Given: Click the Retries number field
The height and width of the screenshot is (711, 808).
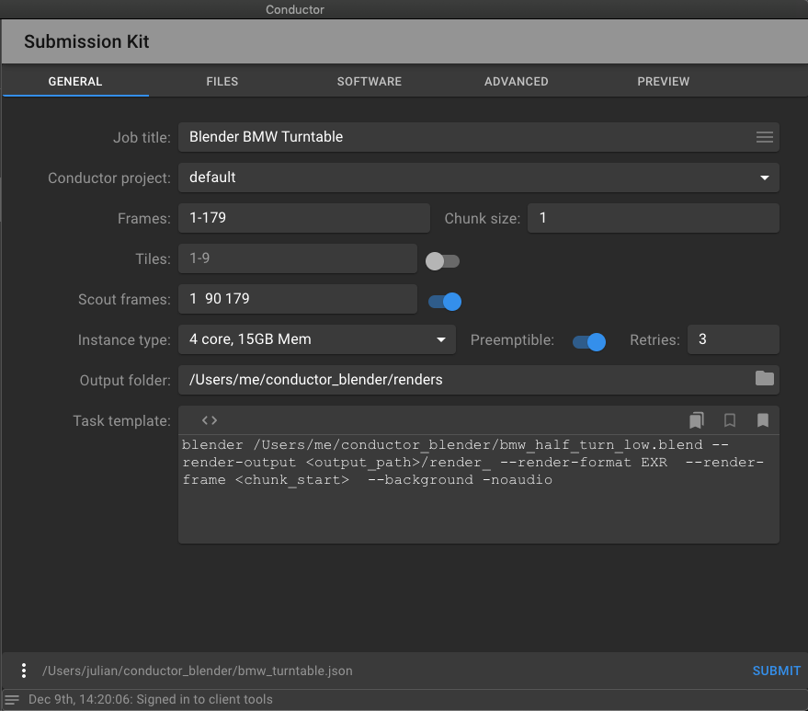Looking at the screenshot, I should tap(734, 339).
